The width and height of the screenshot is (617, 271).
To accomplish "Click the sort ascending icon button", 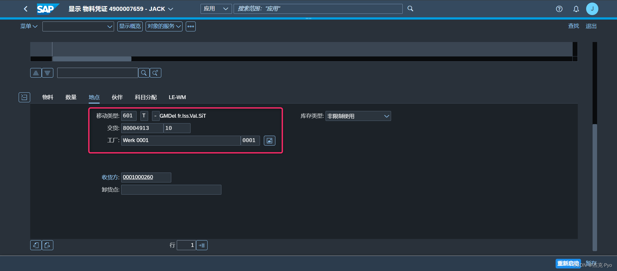I will 36,73.
